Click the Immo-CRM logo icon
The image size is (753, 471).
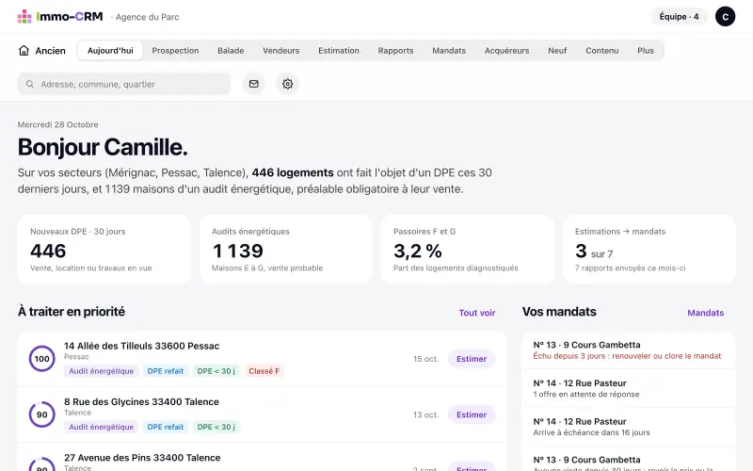pyautogui.click(x=24, y=17)
